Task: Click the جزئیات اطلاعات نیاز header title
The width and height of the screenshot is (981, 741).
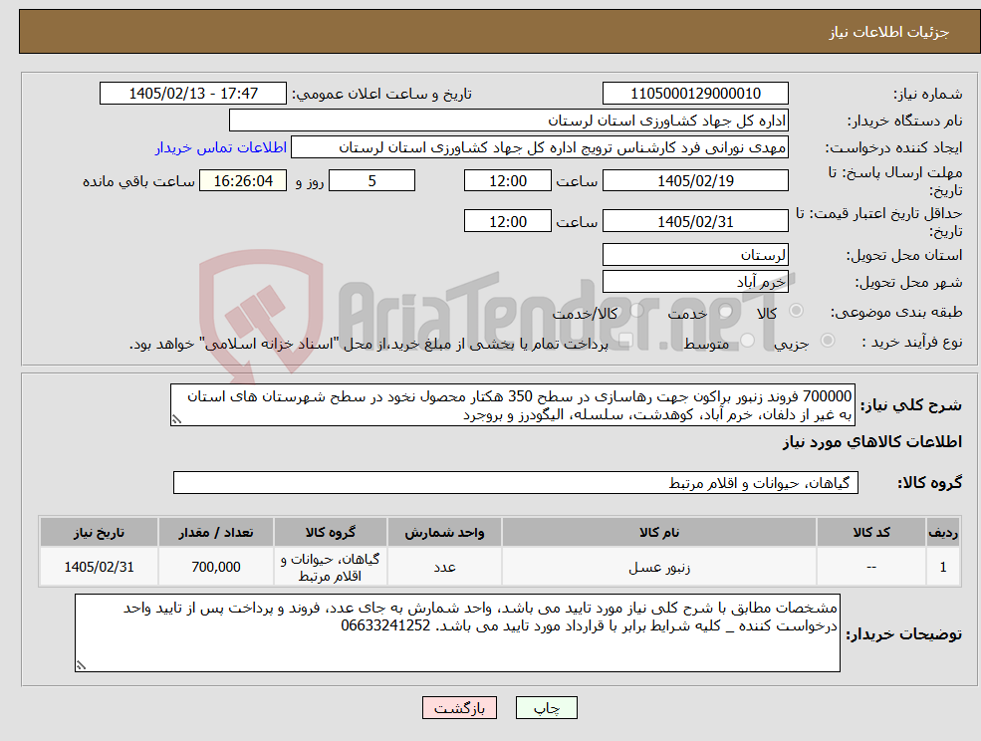Action: point(889,32)
